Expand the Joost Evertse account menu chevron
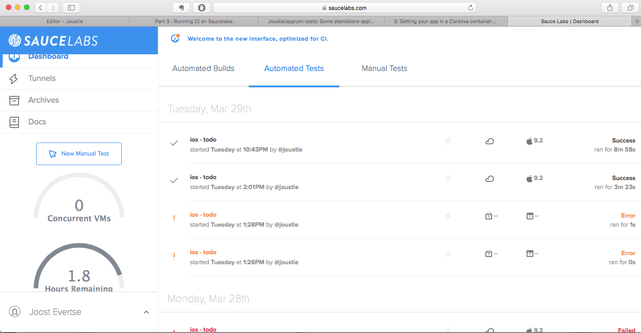Viewport: 641px width, 333px height. (146, 312)
